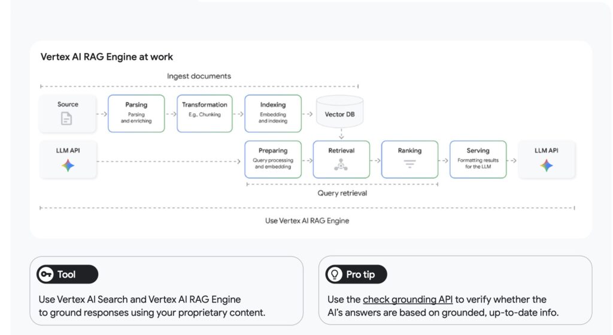Click the Serving step box
Image resolution: width=613 pixels, height=335 pixels.
coord(478,159)
